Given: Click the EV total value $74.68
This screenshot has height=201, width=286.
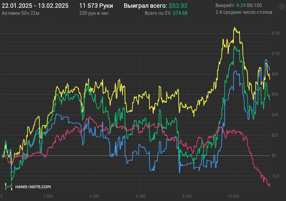Looking at the screenshot, I should pyautogui.click(x=180, y=13).
